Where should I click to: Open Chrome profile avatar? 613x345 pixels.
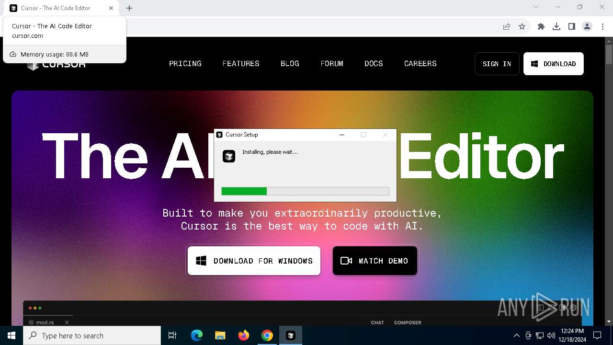[587, 27]
